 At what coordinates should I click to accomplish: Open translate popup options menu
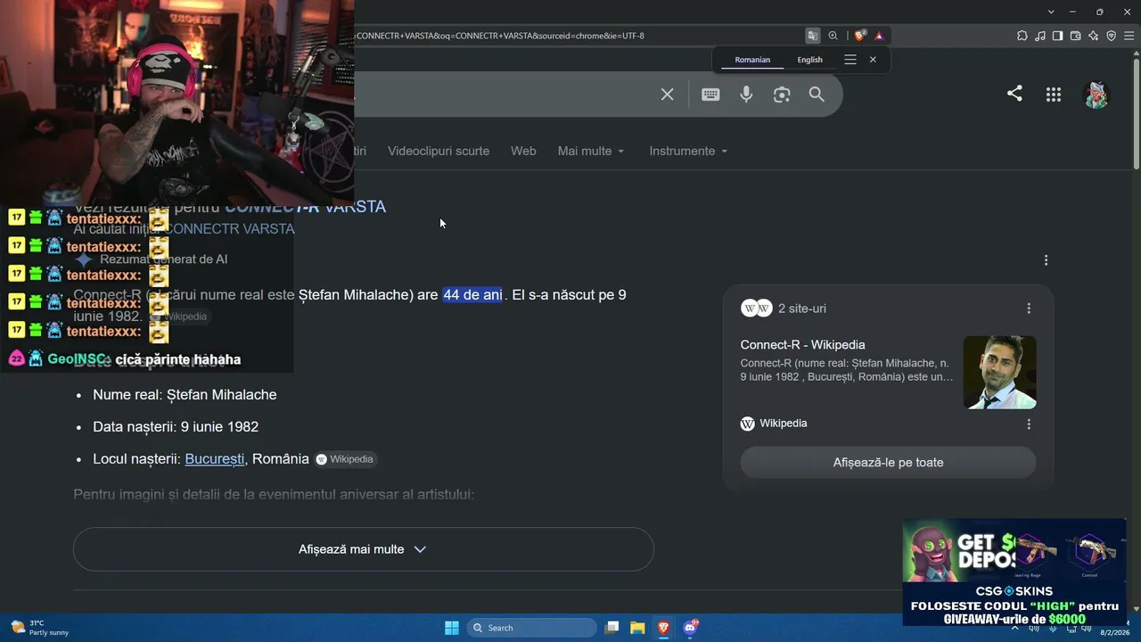pyautogui.click(x=850, y=60)
